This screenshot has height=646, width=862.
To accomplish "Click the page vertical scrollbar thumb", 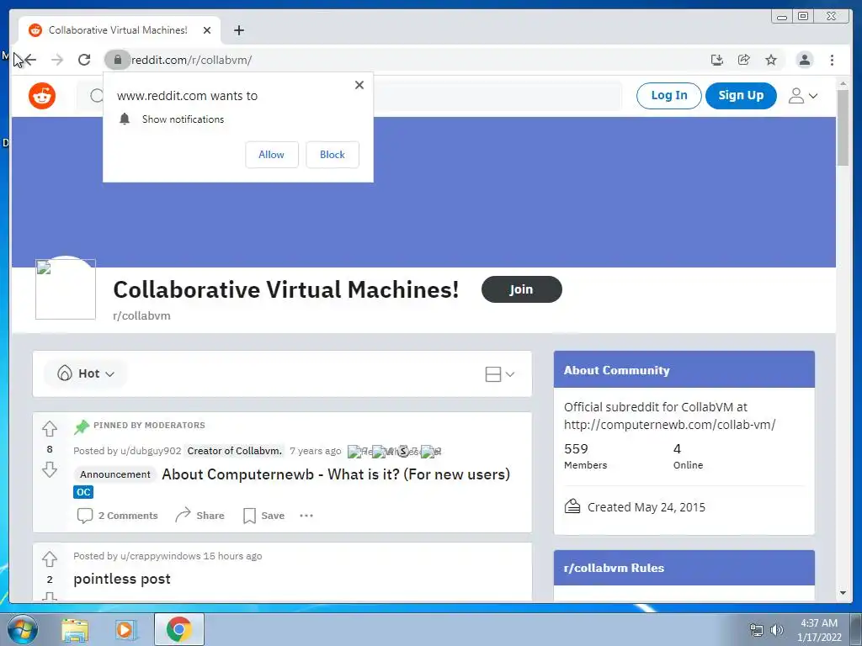I will [842, 128].
